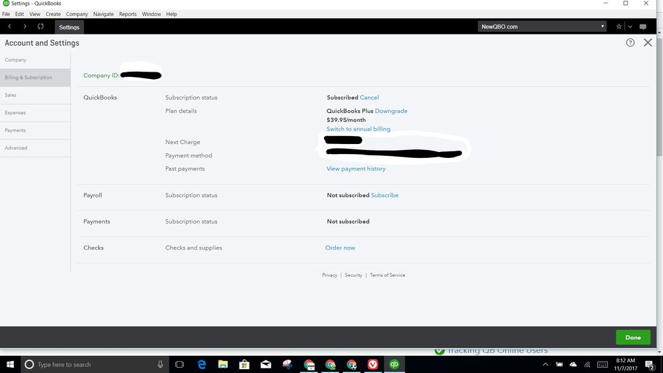The image size is (663, 373).
Task: Open the help question mark icon
Action: point(630,42)
